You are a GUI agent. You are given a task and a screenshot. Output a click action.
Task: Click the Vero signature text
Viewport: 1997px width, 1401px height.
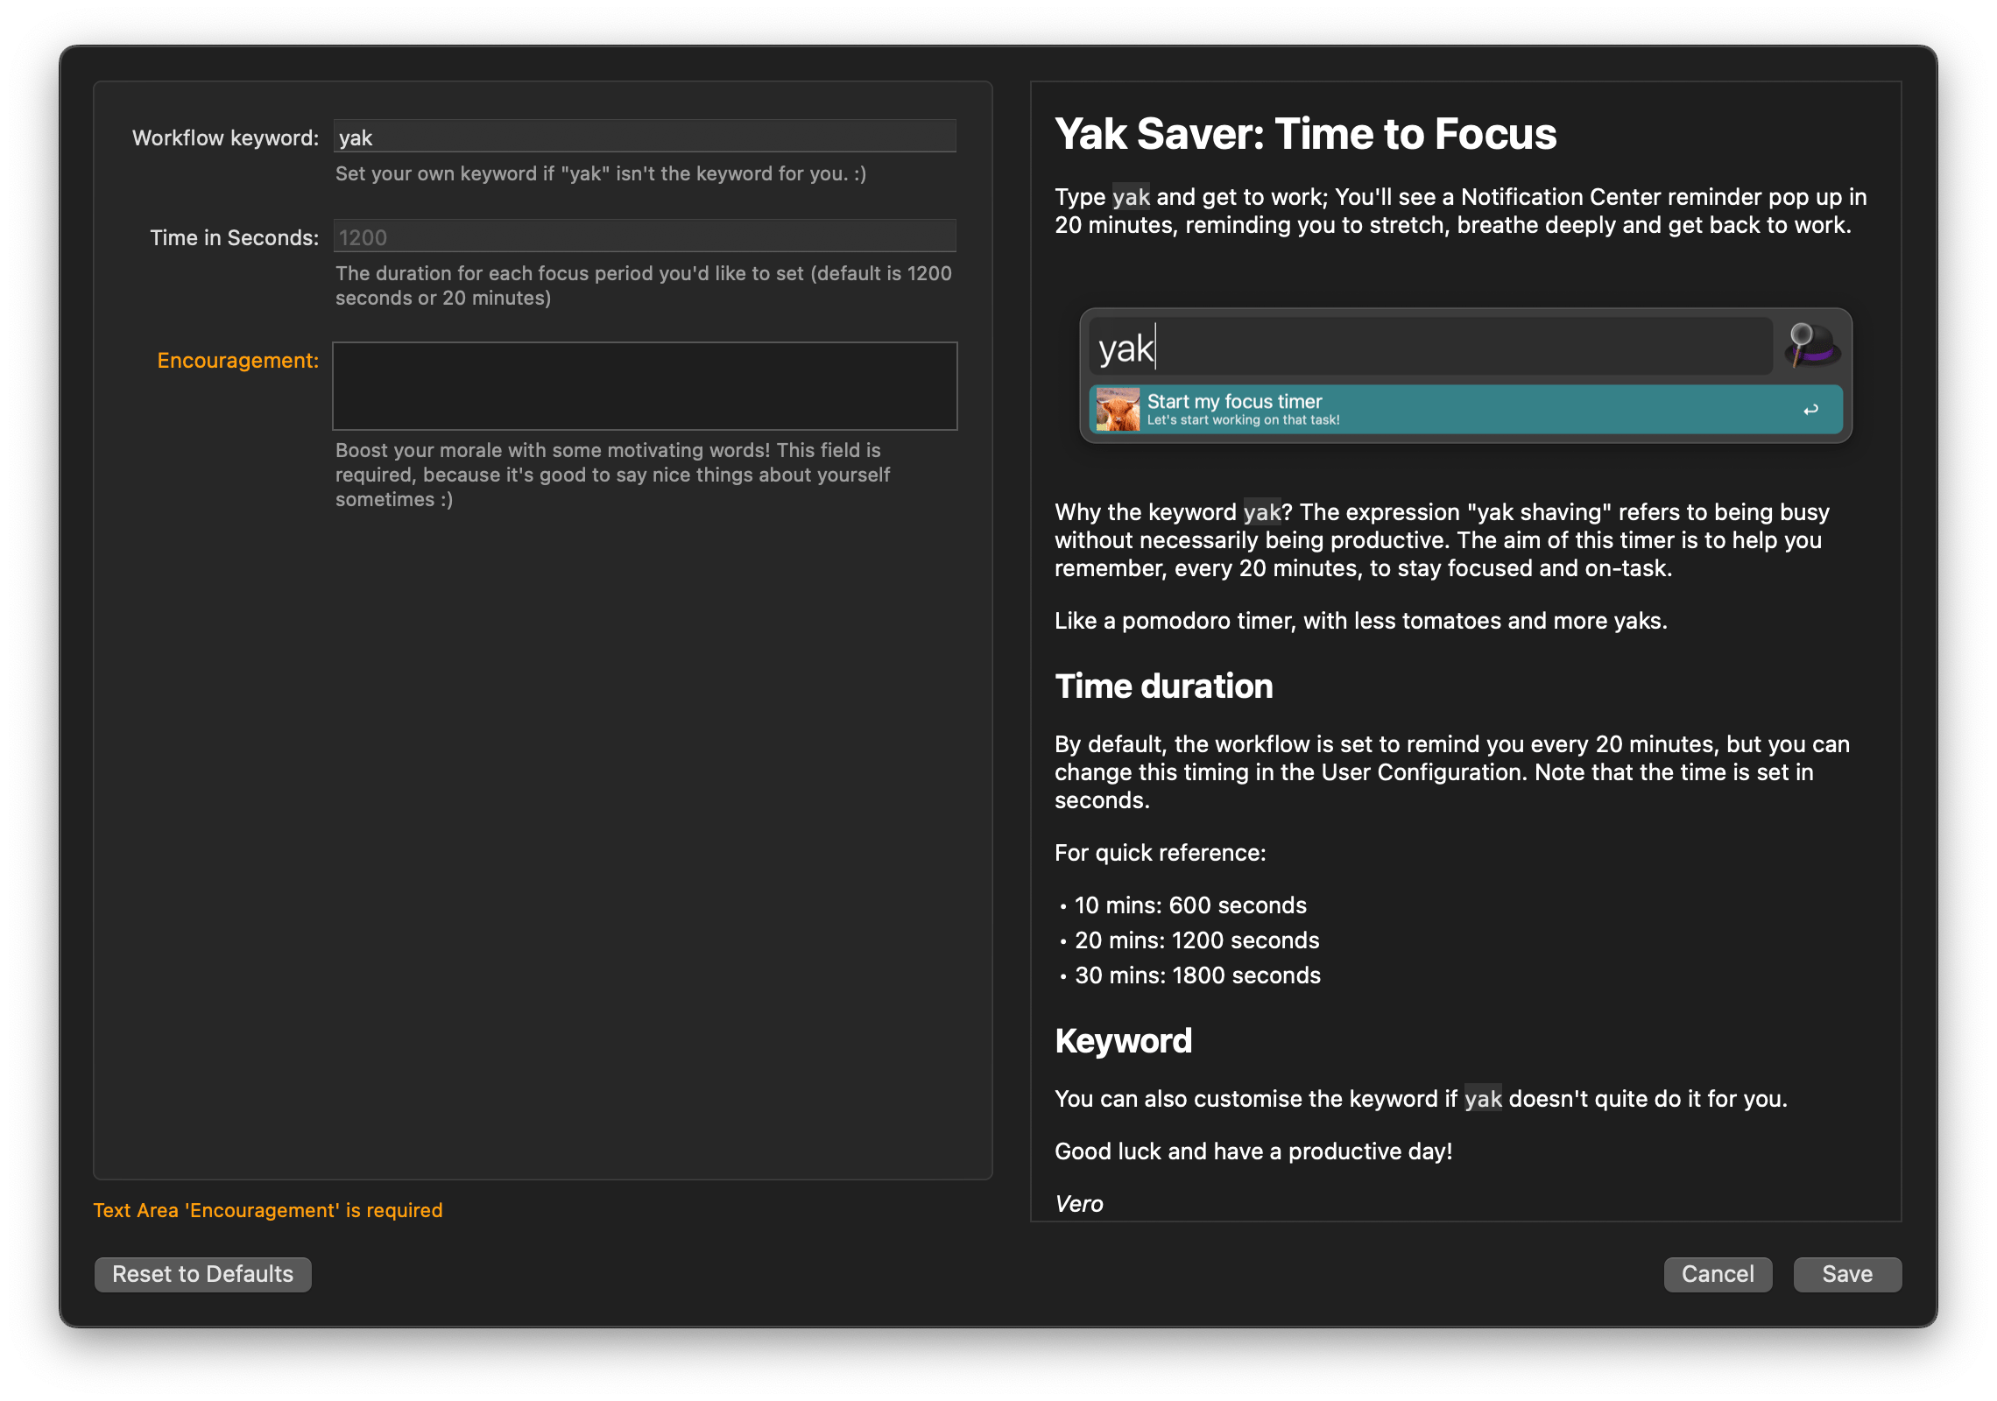tap(1080, 1203)
